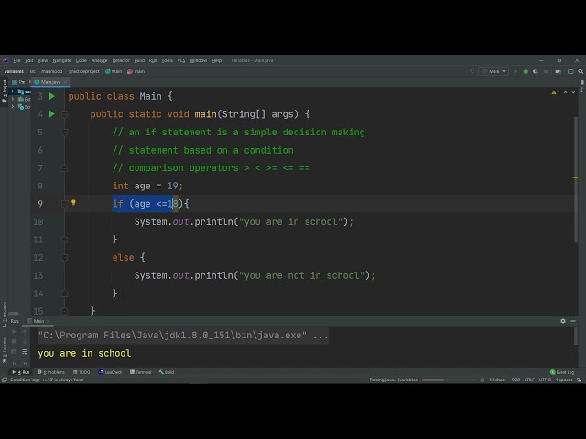Hide the Run tool window with the minus icon
The image size is (586, 439).
(573, 321)
